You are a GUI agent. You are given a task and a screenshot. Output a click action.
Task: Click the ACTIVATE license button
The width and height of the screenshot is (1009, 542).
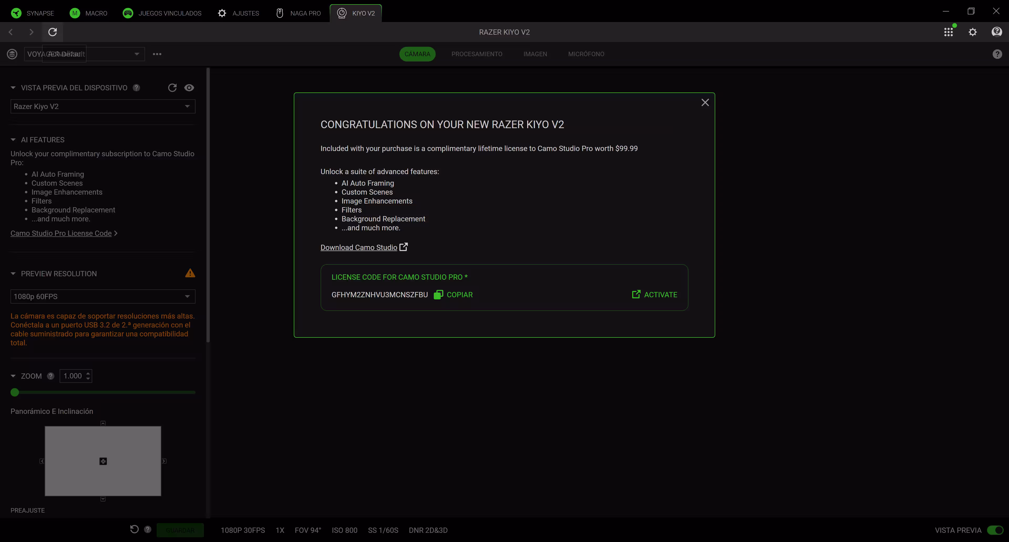tap(655, 295)
